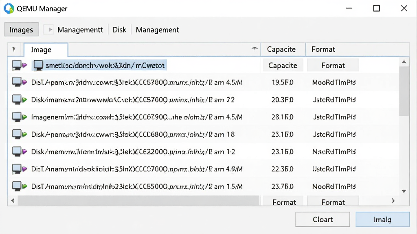
Task: Click the vertical scrollbar thumb
Action: click(x=404, y=91)
